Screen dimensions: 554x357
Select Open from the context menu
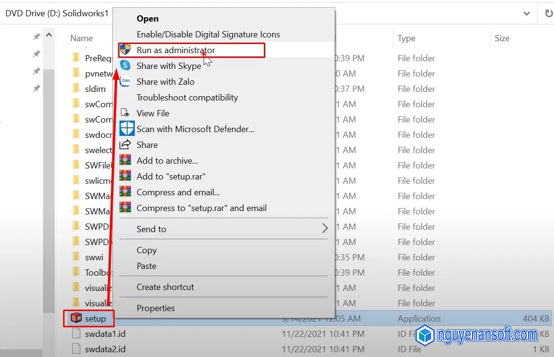147,19
